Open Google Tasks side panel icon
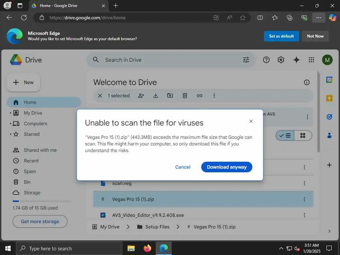 pos(329,117)
